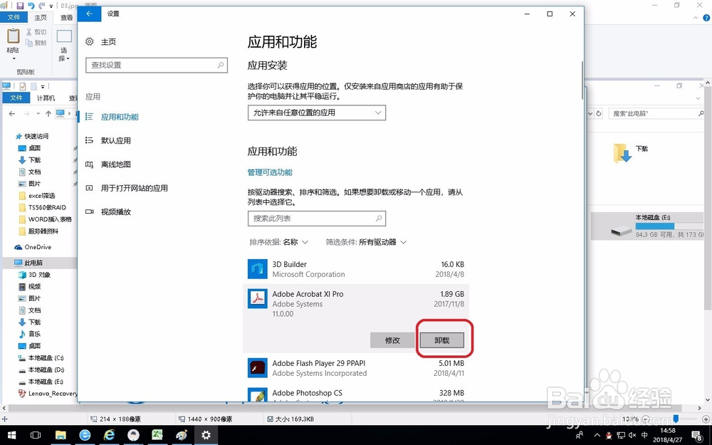The width and height of the screenshot is (712, 445).
Task: Select This PC (此电脑) in Explorer tree
Action: click(33, 263)
